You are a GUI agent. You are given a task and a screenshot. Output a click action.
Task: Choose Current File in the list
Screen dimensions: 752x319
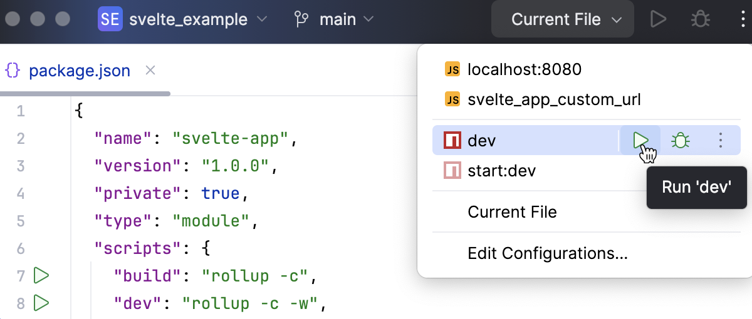coord(512,212)
